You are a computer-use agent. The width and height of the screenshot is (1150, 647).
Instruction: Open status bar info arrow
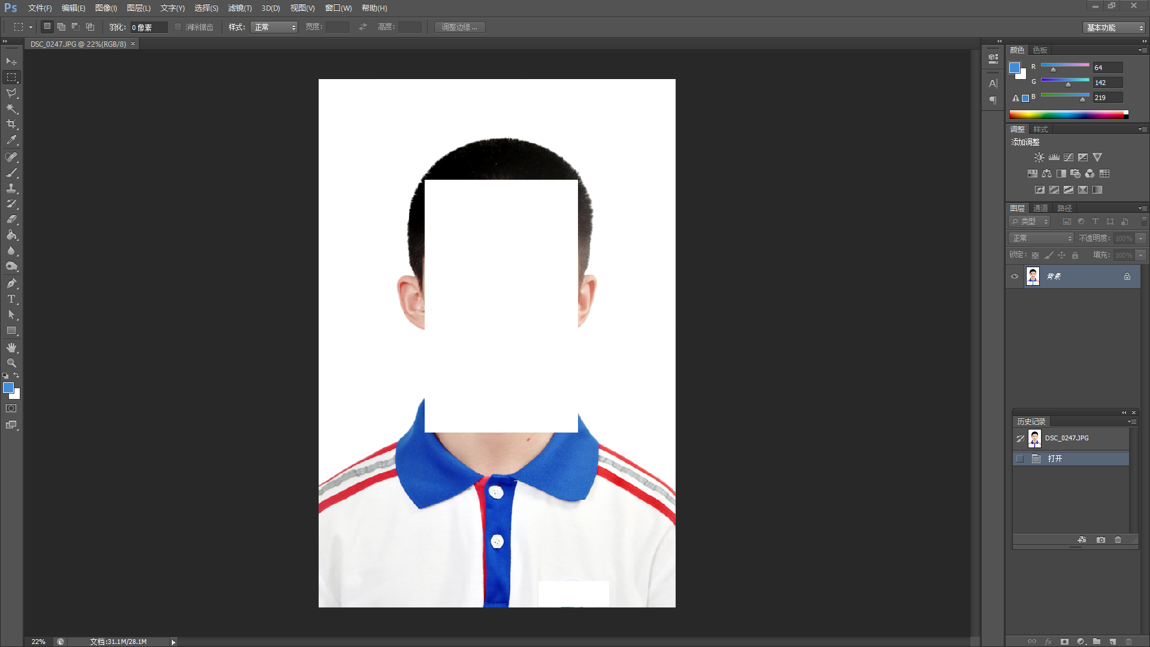coord(174,642)
